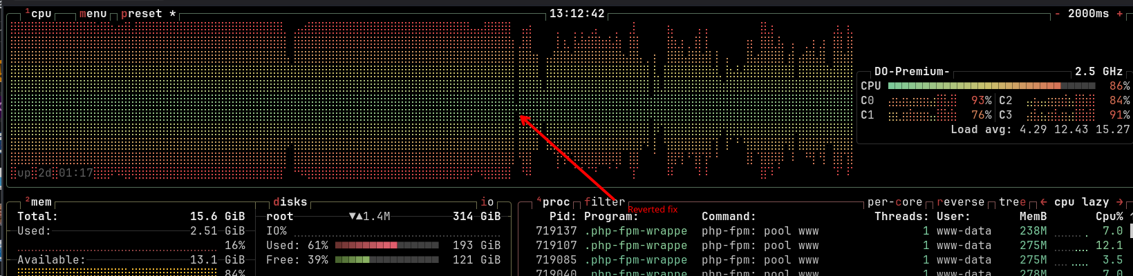Viewport: 1133px width, 276px height.
Task: Toggle the disks view label
Action: (x=290, y=202)
